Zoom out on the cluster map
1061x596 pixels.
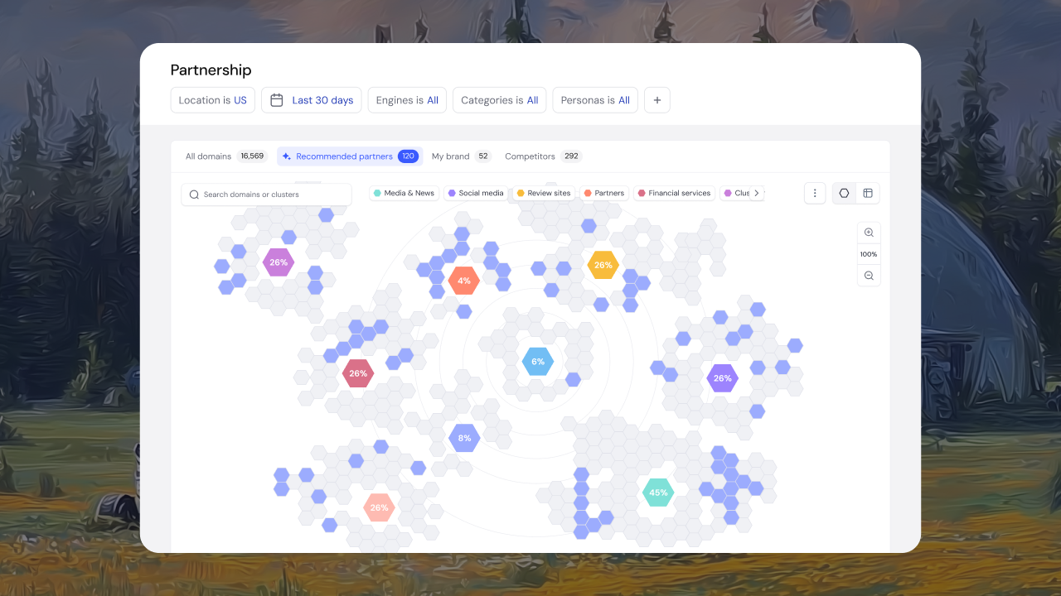869,276
